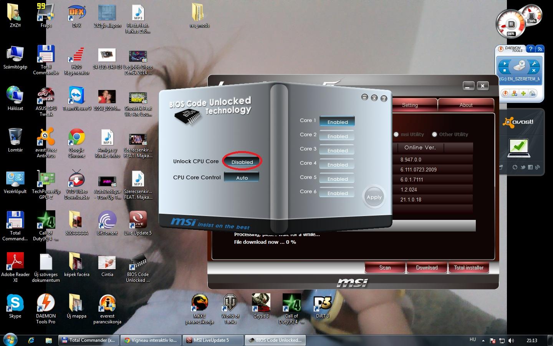Click the Online Ver. column header
Screen dimensions: 553x346
coord(420,147)
